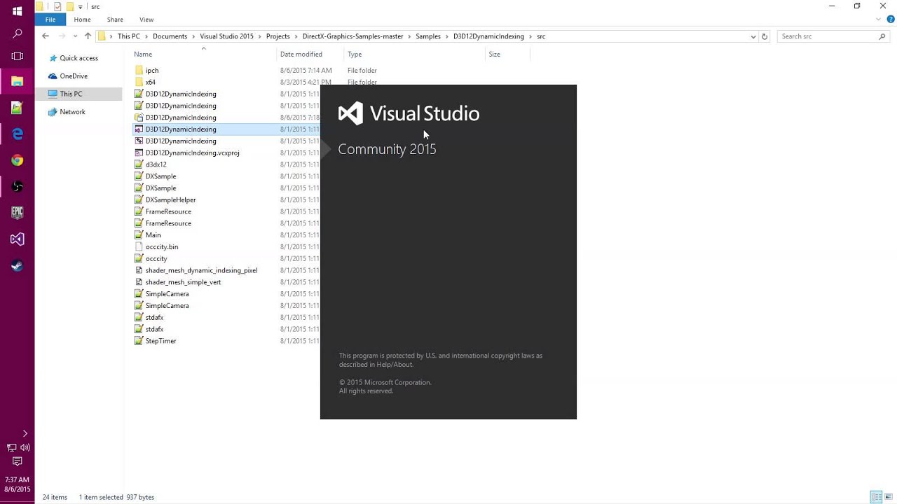The width and height of the screenshot is (897, 504).
Task: Select Quick access in the navigation pane
Action: 78,58
